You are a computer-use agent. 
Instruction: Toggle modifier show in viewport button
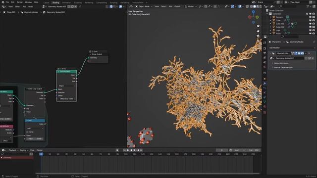point(299,53)
